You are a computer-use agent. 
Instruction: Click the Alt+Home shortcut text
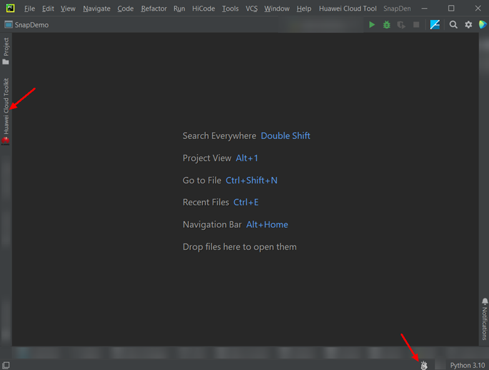pyautogui.click(x=267, y=225)
